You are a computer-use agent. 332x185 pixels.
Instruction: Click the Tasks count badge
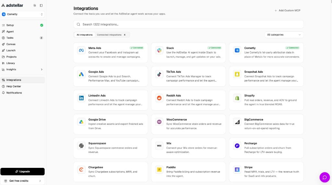(x=41, y=38)
